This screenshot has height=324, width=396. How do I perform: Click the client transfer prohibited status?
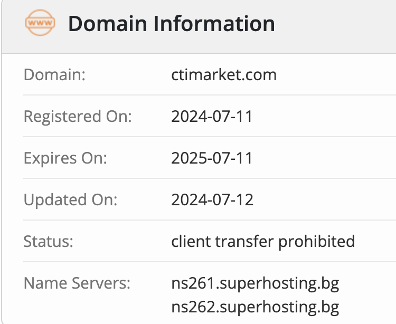pyautogui.click(x=263, y=242)
